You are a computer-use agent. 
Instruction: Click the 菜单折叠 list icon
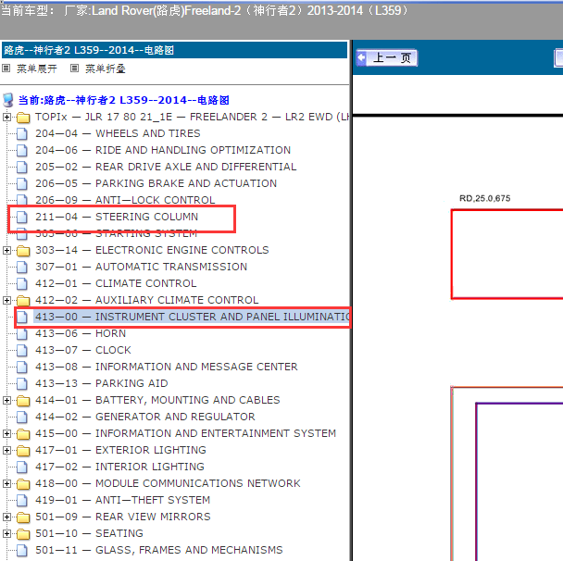coord(74,69)
